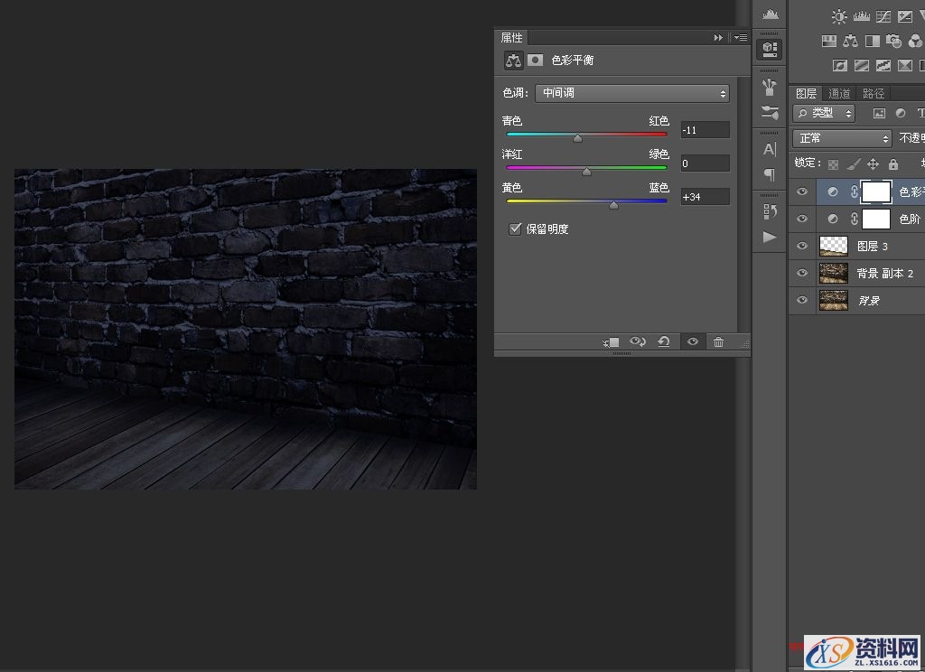925x672 pixels.
Task: Clip adjustment to layer below icon
Action: [612, 341]
